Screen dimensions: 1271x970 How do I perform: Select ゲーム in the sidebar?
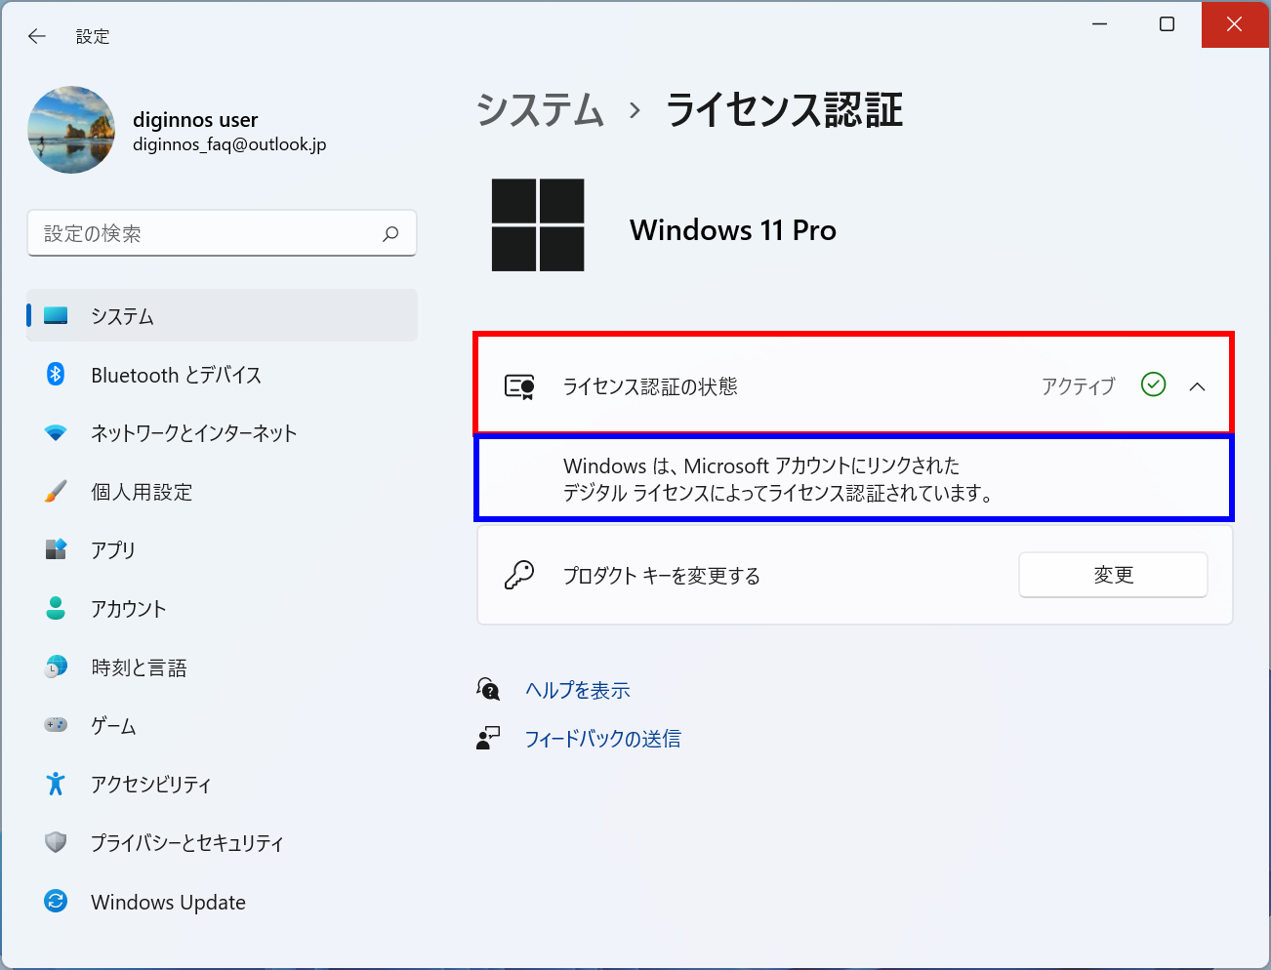pyautogui.click(x=223, y=725)
